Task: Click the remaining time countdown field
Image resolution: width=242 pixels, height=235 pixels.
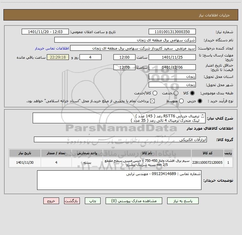Action: click(58, 57)
